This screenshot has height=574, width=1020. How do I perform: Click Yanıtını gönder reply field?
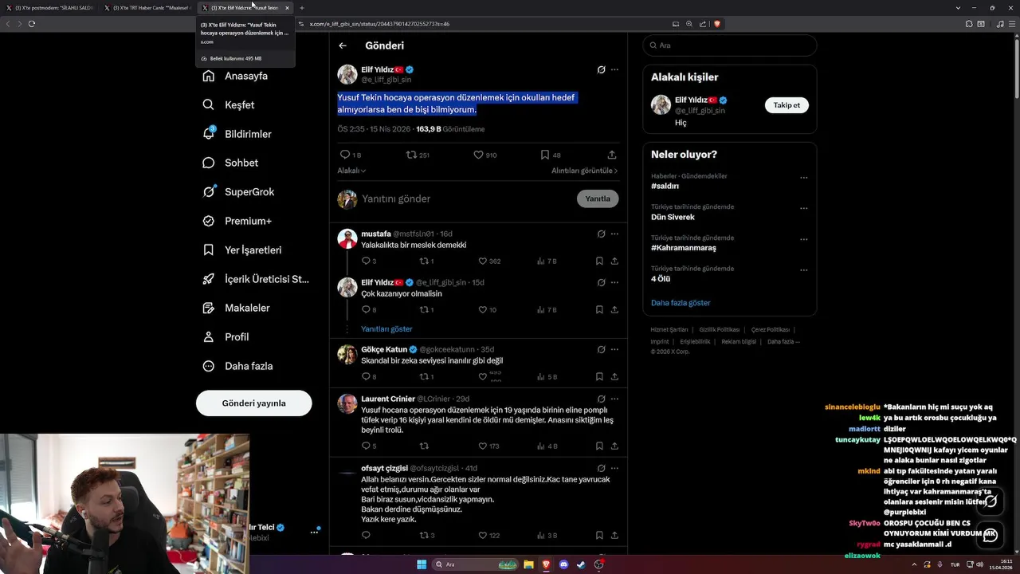tap(465, 199)
